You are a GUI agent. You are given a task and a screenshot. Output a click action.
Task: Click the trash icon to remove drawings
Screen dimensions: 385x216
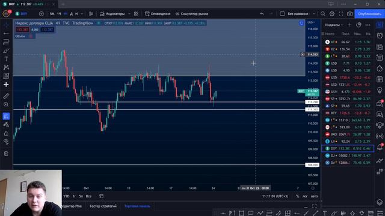(6, 154)
